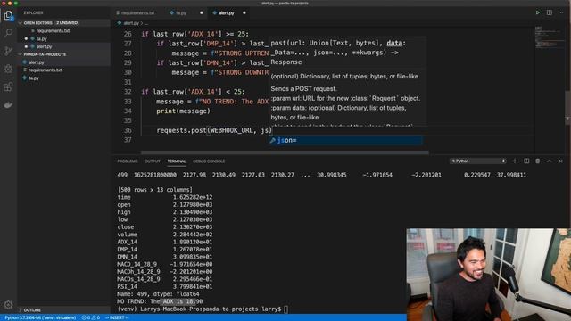Open the Problems panel tab
This screenshot has width=571, height=321.
coord(128,161)
